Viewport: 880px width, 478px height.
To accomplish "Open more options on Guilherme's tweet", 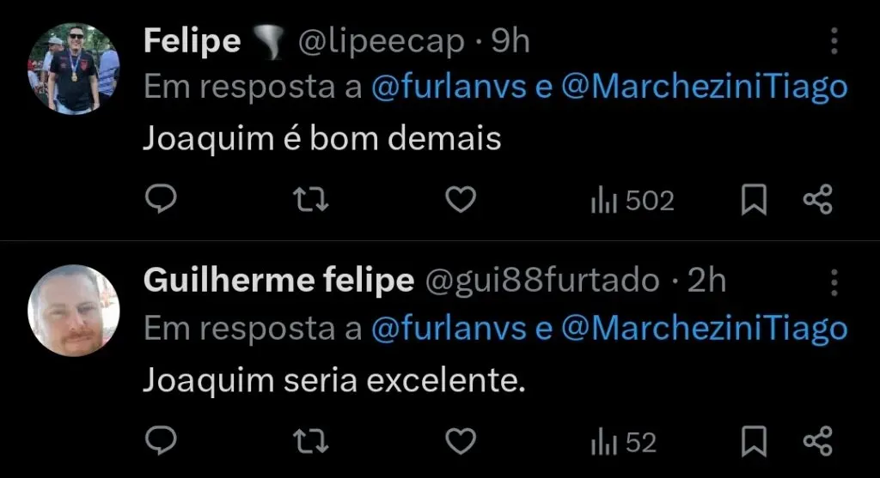I will (833, 281).
